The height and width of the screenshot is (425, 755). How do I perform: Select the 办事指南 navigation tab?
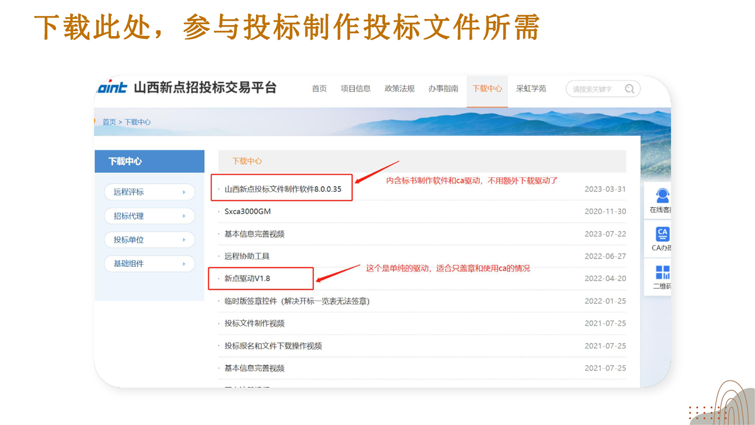pos(443,89)
